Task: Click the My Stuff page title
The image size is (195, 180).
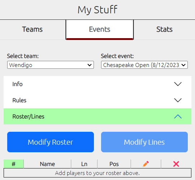Action: coord(97,10)
